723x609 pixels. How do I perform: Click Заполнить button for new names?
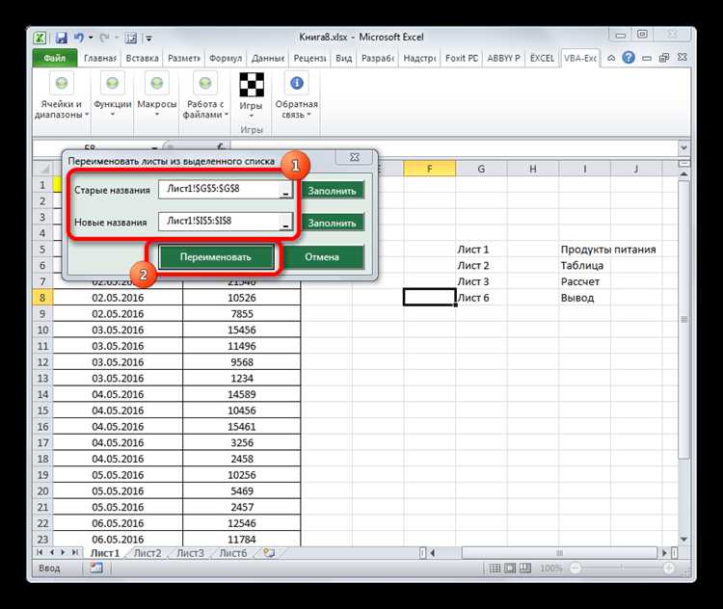[x=332, y=223]
